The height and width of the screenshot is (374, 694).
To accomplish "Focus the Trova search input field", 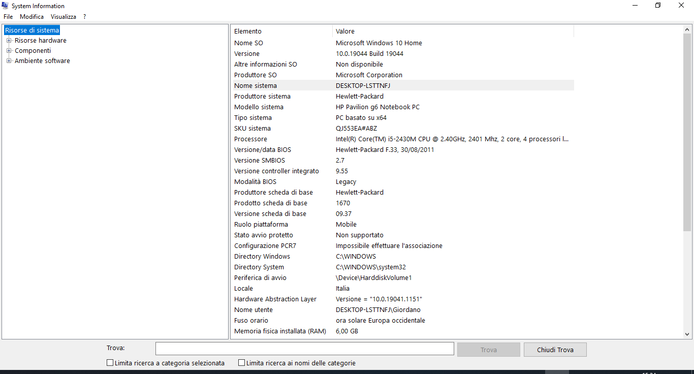I will pos(305,349).
